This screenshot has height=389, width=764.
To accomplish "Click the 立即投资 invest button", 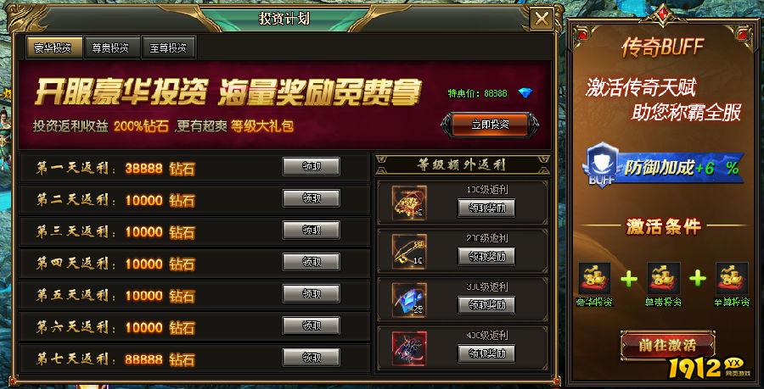I will [x=490, y=125].
